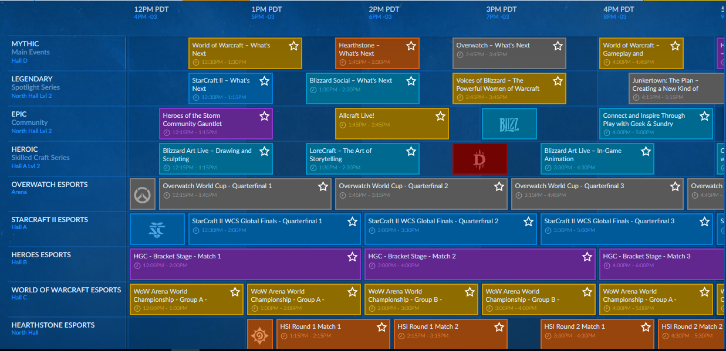The height and width of the screenshot is (351, 726).
Task: Click the Hearthstone swirl logo tile
Action: tap(260, 335)
